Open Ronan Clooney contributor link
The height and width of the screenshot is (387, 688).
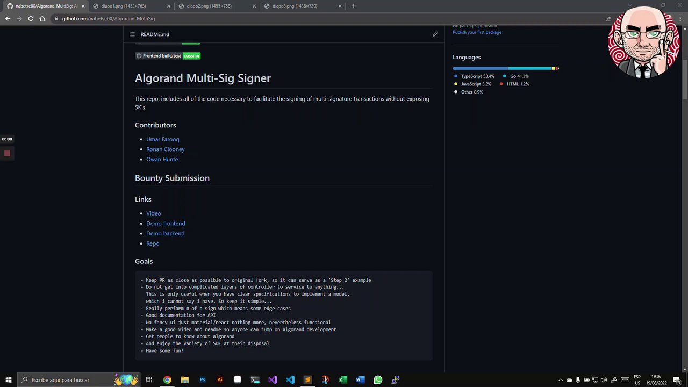click(165, 149)
